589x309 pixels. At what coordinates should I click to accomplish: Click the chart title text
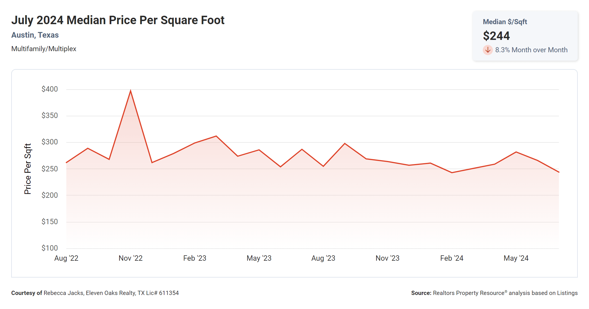[x=118, y=20]
